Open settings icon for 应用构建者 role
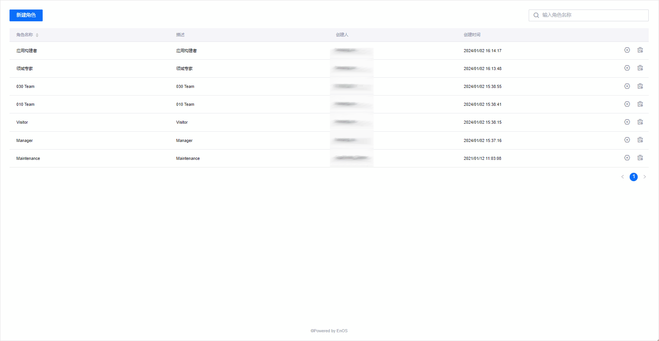This screenshot has height=341, width=659. click(627, 50)
